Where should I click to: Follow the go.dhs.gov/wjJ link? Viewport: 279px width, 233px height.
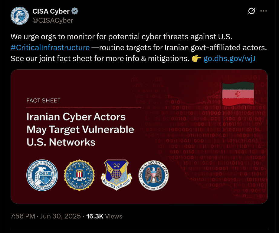click(229, 58)
